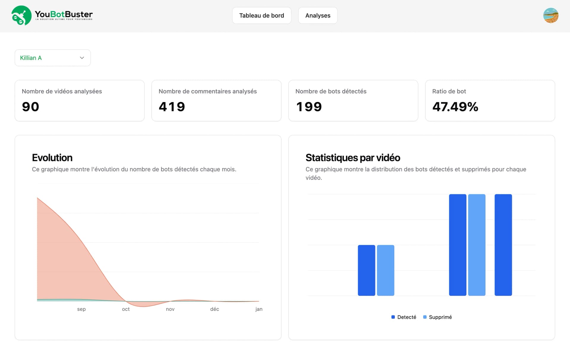Click the YouBotBuster robot logo

point(21,16)
